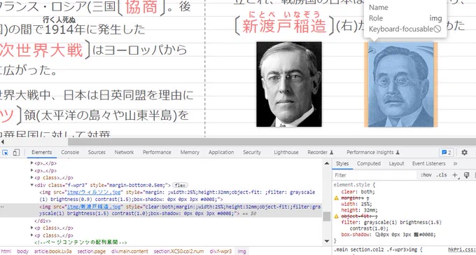
Task: Switch to the Performance tab
Action: point(157,152)
